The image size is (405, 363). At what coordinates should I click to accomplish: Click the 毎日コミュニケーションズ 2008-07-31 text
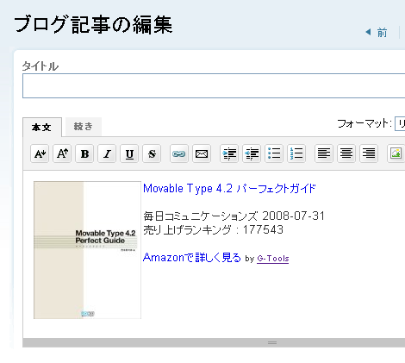(234, 216)
